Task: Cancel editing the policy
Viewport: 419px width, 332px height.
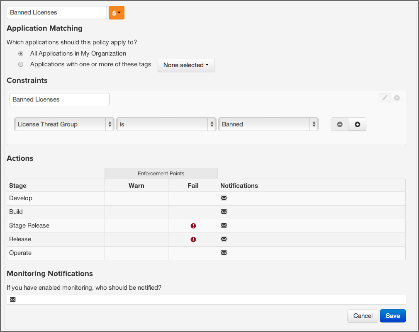Action: click(x=362, y=315)
